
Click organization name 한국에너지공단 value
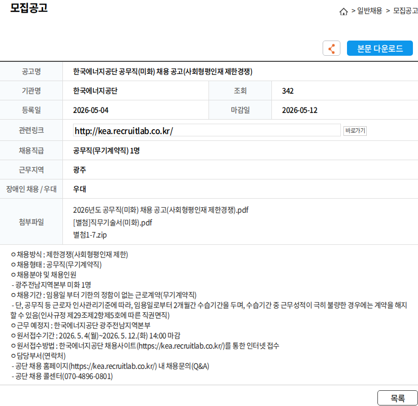pyautogui.click(x=95, y=91)
